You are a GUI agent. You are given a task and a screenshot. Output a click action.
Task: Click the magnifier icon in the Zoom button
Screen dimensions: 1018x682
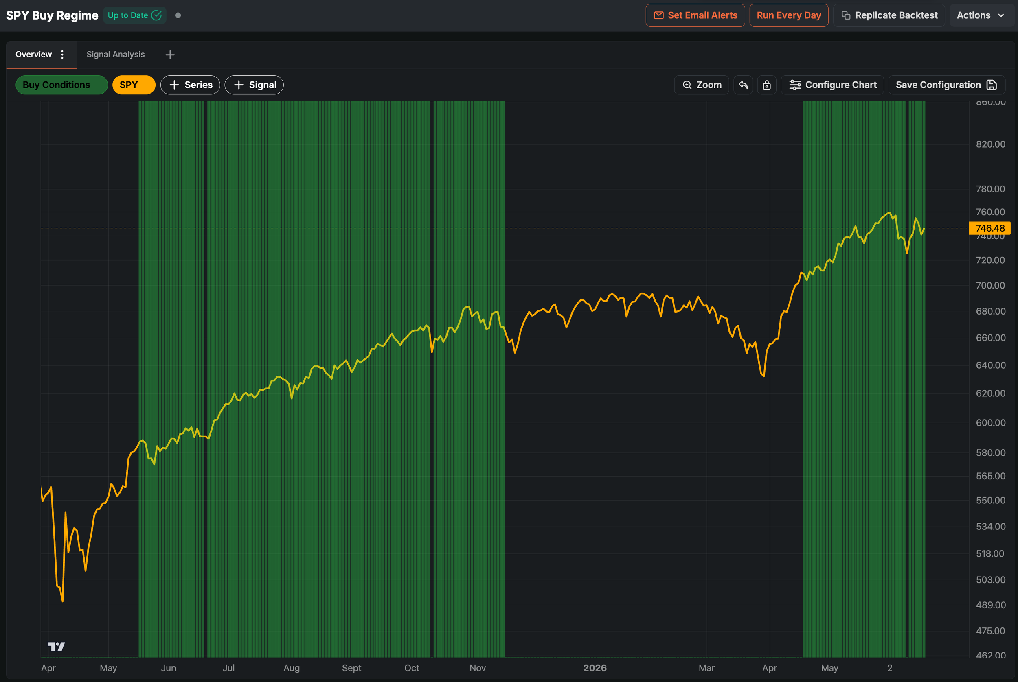pyautogui.click(x=687, y=85)
